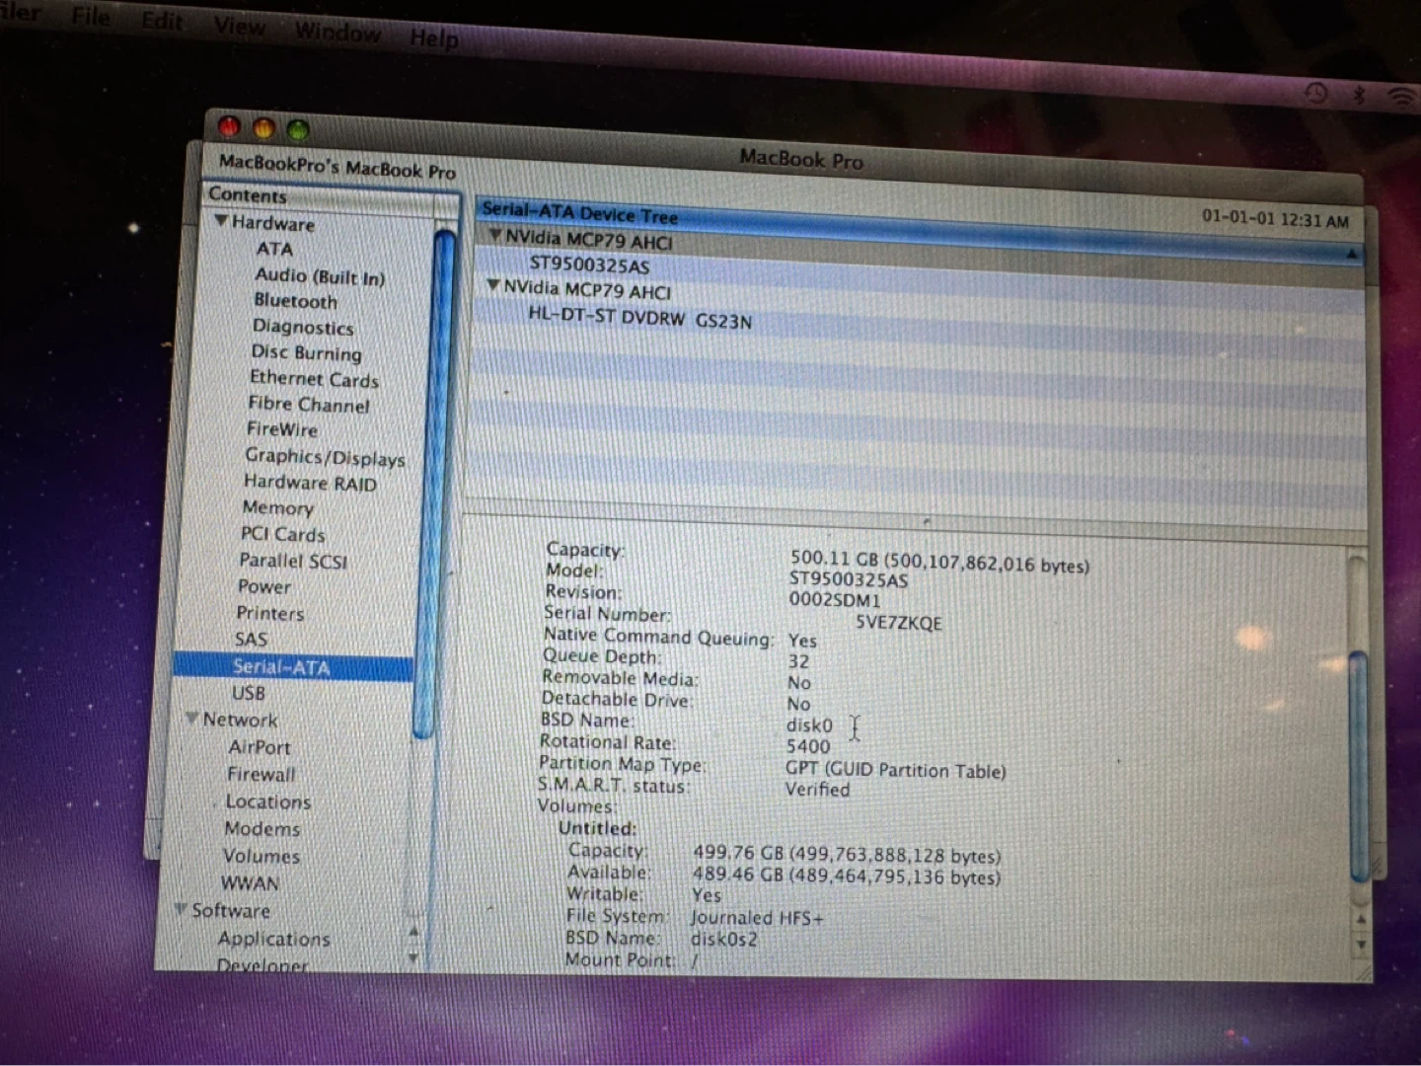Collapse the Software section triangle

(182, 908)
